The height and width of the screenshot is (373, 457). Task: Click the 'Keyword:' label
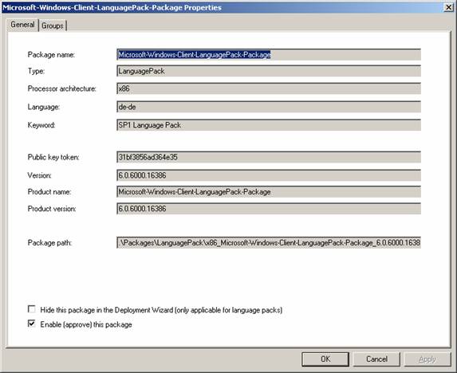[x=41, y=125]
